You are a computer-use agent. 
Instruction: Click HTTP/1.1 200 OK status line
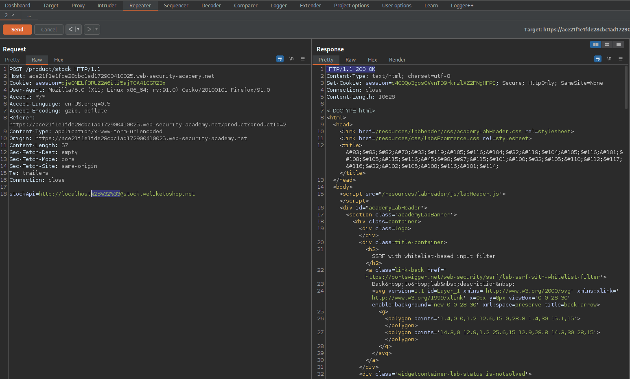(x=351, y=69)
